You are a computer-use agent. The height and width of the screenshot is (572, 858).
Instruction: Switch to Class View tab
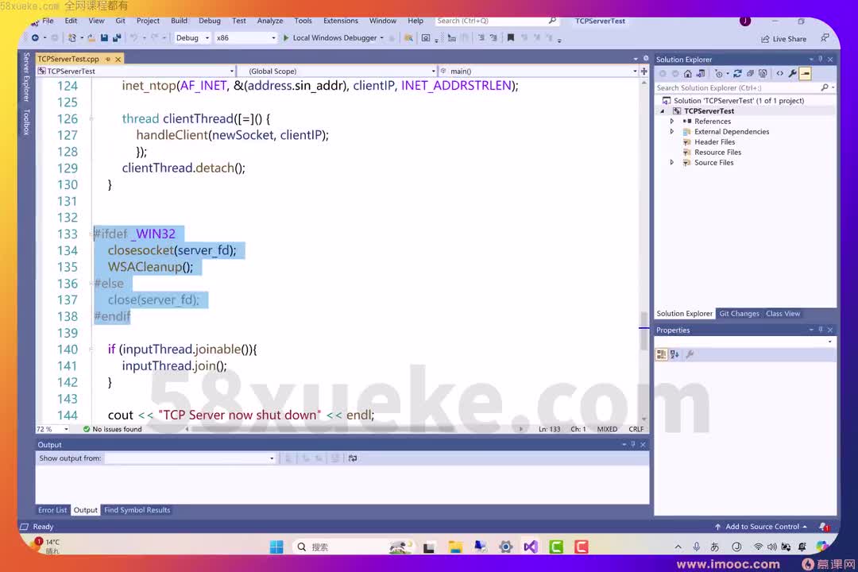pyautogui.click(x=783, y=314)
